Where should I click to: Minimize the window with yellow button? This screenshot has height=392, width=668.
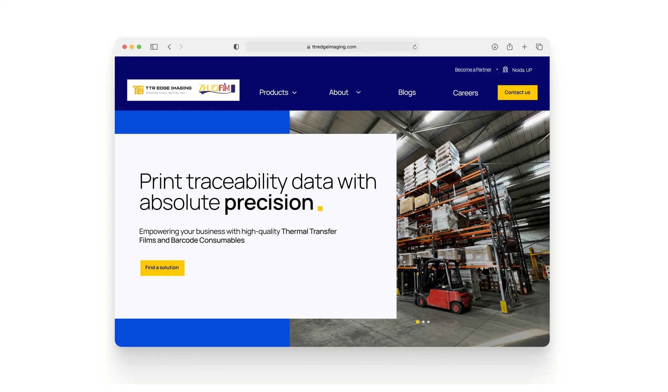(x=132, y=47)
